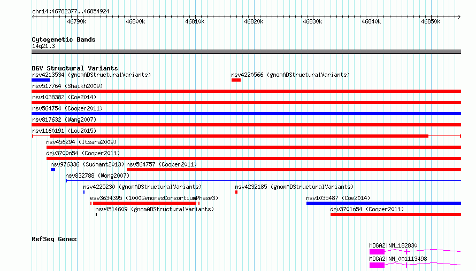Click the Cytogenetic Bands track title
Image resolution: width=476 pixels, height=271 pixels.
click(64, 39)
